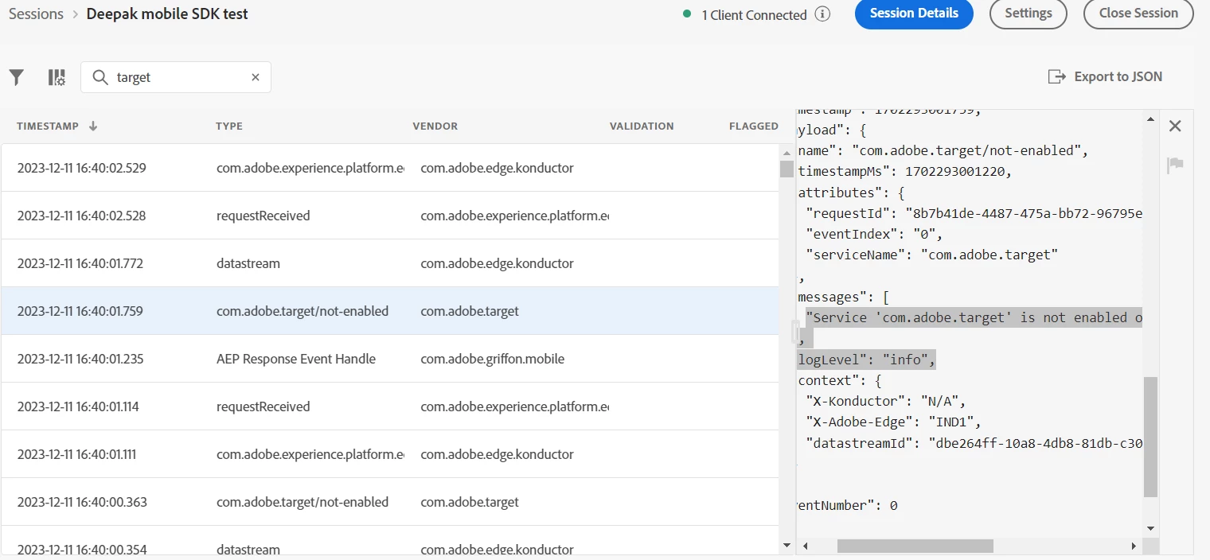This screenshot has width=1210, height=560.
Task: Sort by the timestamp down arrow
Action: (93, 126)
